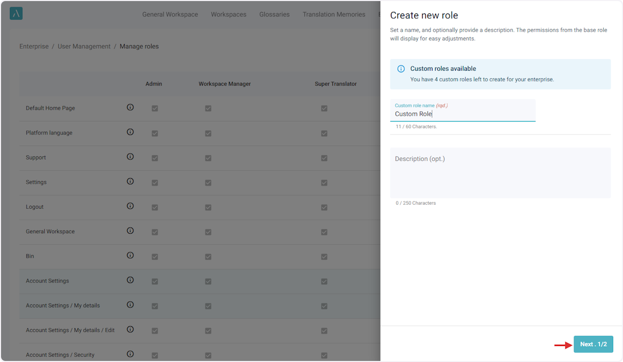Toggle Super Translator checkbox for Settings
This screenshot has width=623, height=362.
(x=324, y=182)
